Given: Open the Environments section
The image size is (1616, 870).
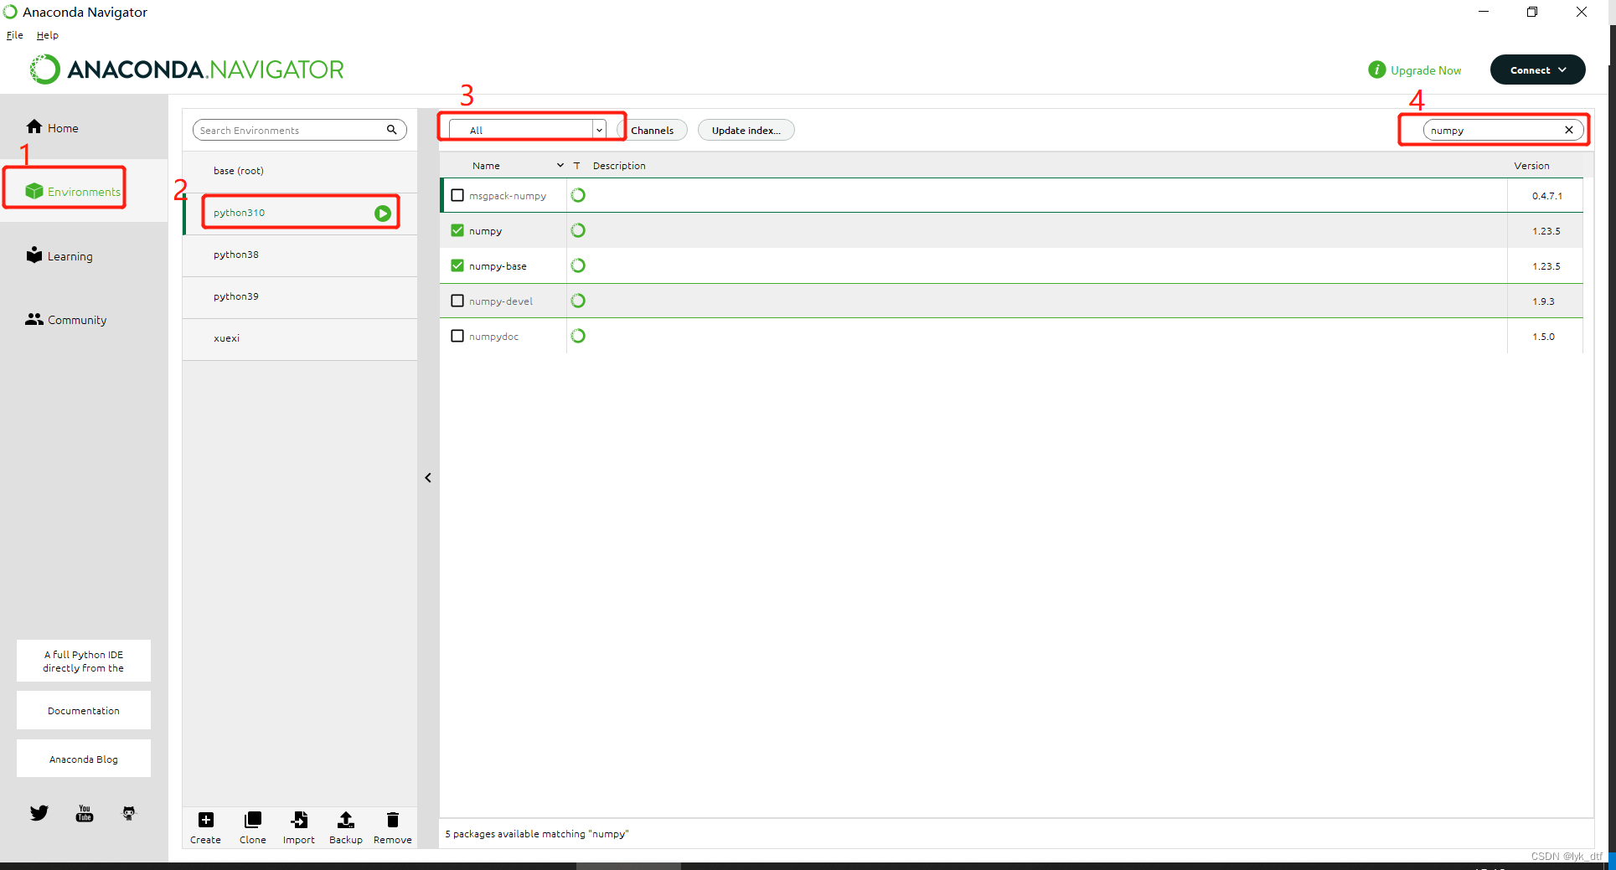Looking at the screenshot, I should coord(73,191).
